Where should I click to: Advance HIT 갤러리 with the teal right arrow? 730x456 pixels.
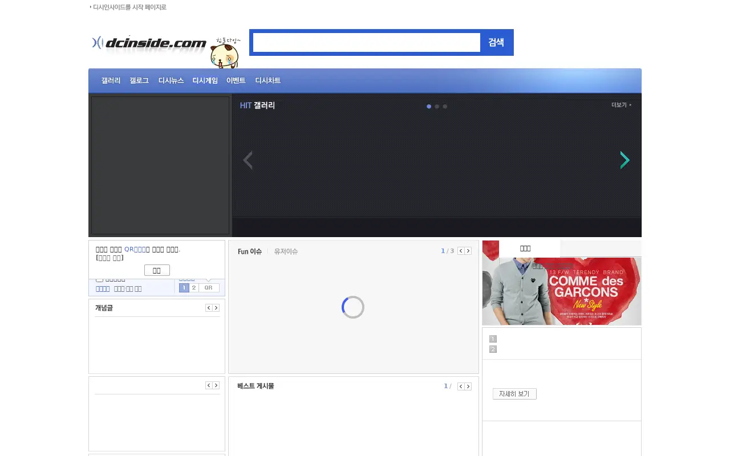pyautogui.click(x=625, y=161)
